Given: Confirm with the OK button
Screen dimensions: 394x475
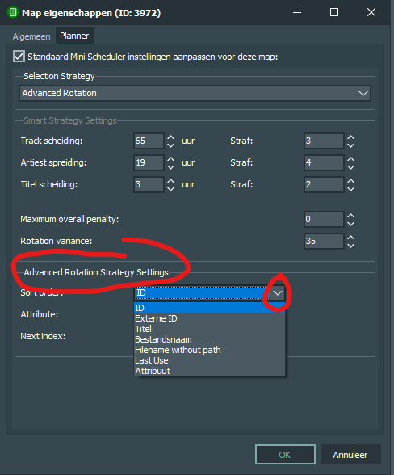Looking at the screenshot, I should 285,454.
